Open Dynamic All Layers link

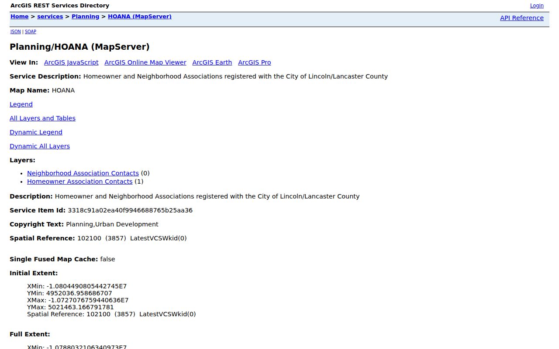(x=40, y=146)
